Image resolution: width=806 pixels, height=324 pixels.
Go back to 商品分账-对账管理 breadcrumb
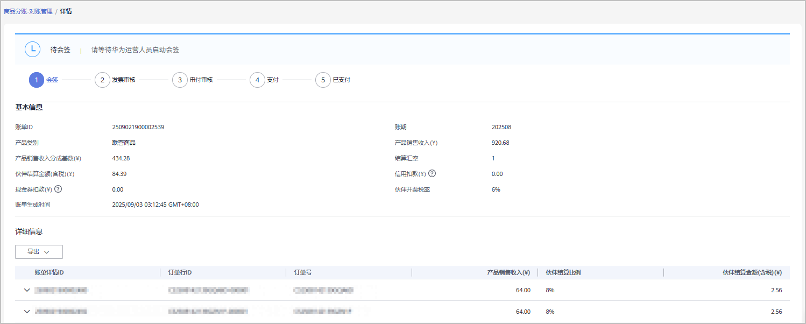(x=28, y=11)
